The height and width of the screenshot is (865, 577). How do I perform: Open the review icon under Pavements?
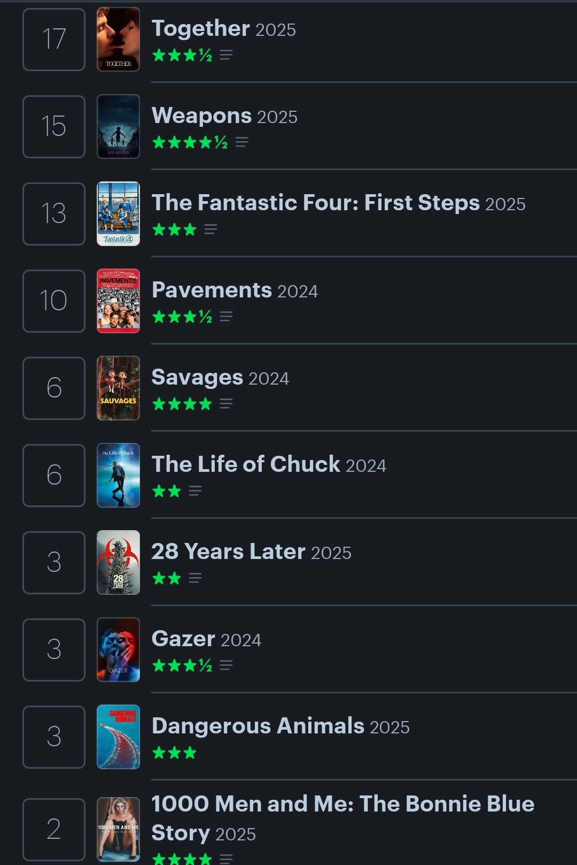226,317
